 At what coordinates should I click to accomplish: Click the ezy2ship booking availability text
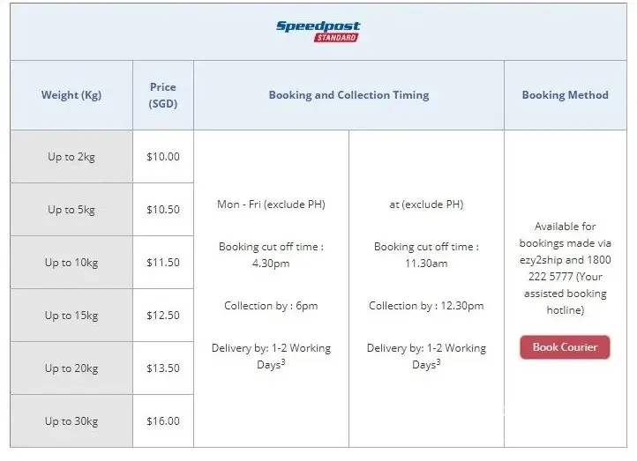565,268
